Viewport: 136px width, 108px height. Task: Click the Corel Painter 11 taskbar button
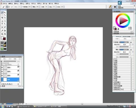coord(24,107)
